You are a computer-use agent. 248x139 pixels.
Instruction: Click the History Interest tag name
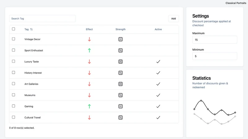pyautogui.click(x=33, y=73)
